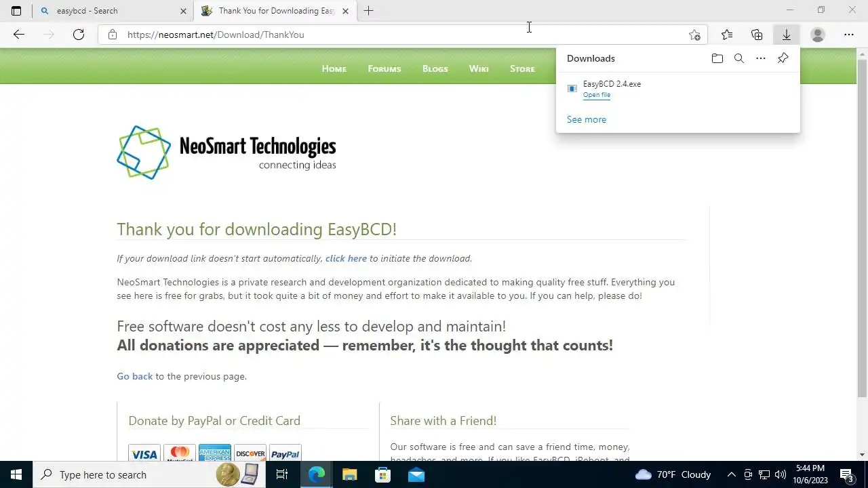
Task: View site information lock icon
Action: tap(113, 35)
